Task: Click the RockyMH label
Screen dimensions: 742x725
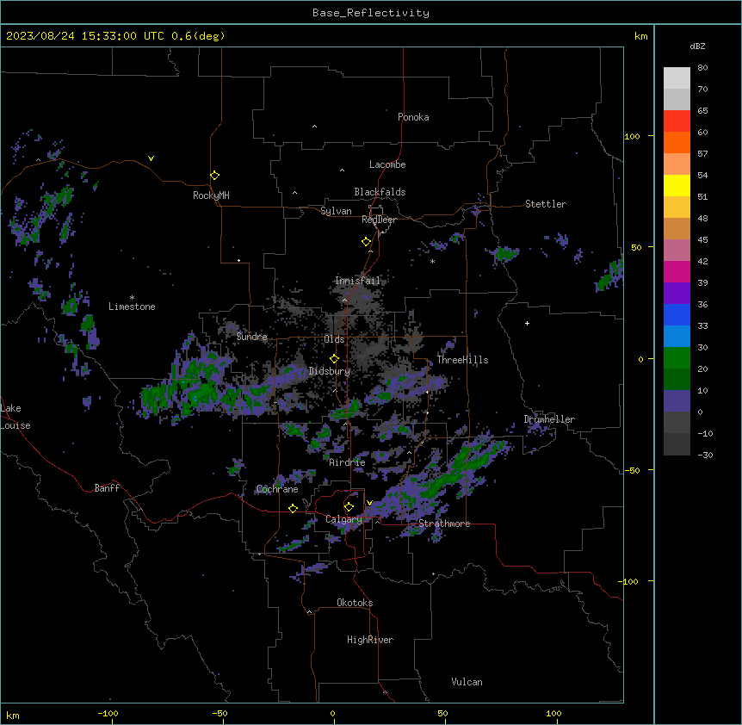Action: click(x=211, y=195)
